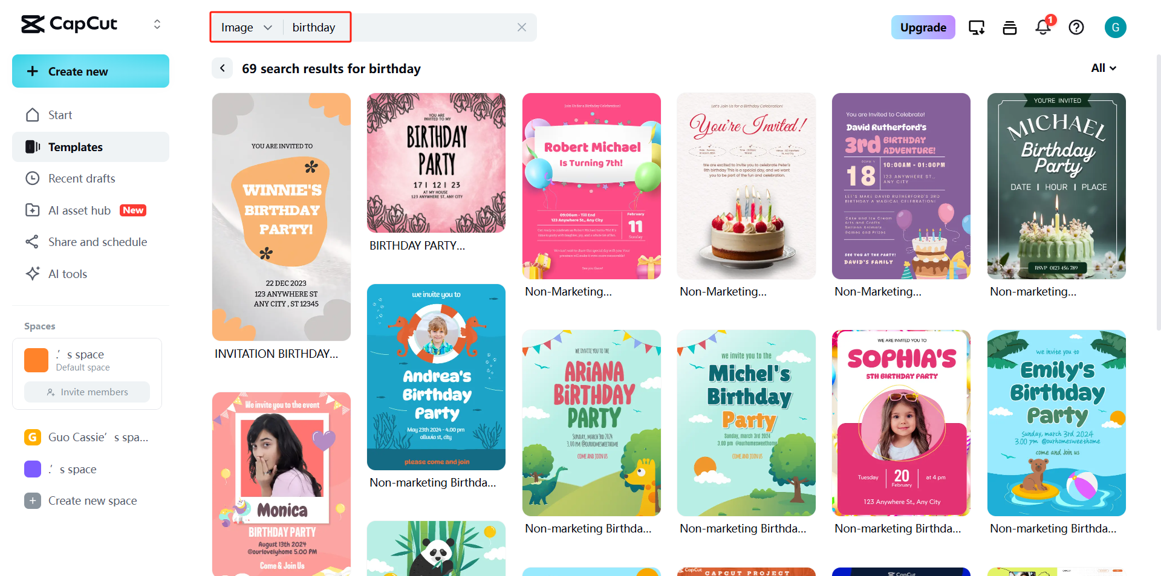Go to Share and schedule
This screenshot has width=1161, height=576.
(97, 242)
